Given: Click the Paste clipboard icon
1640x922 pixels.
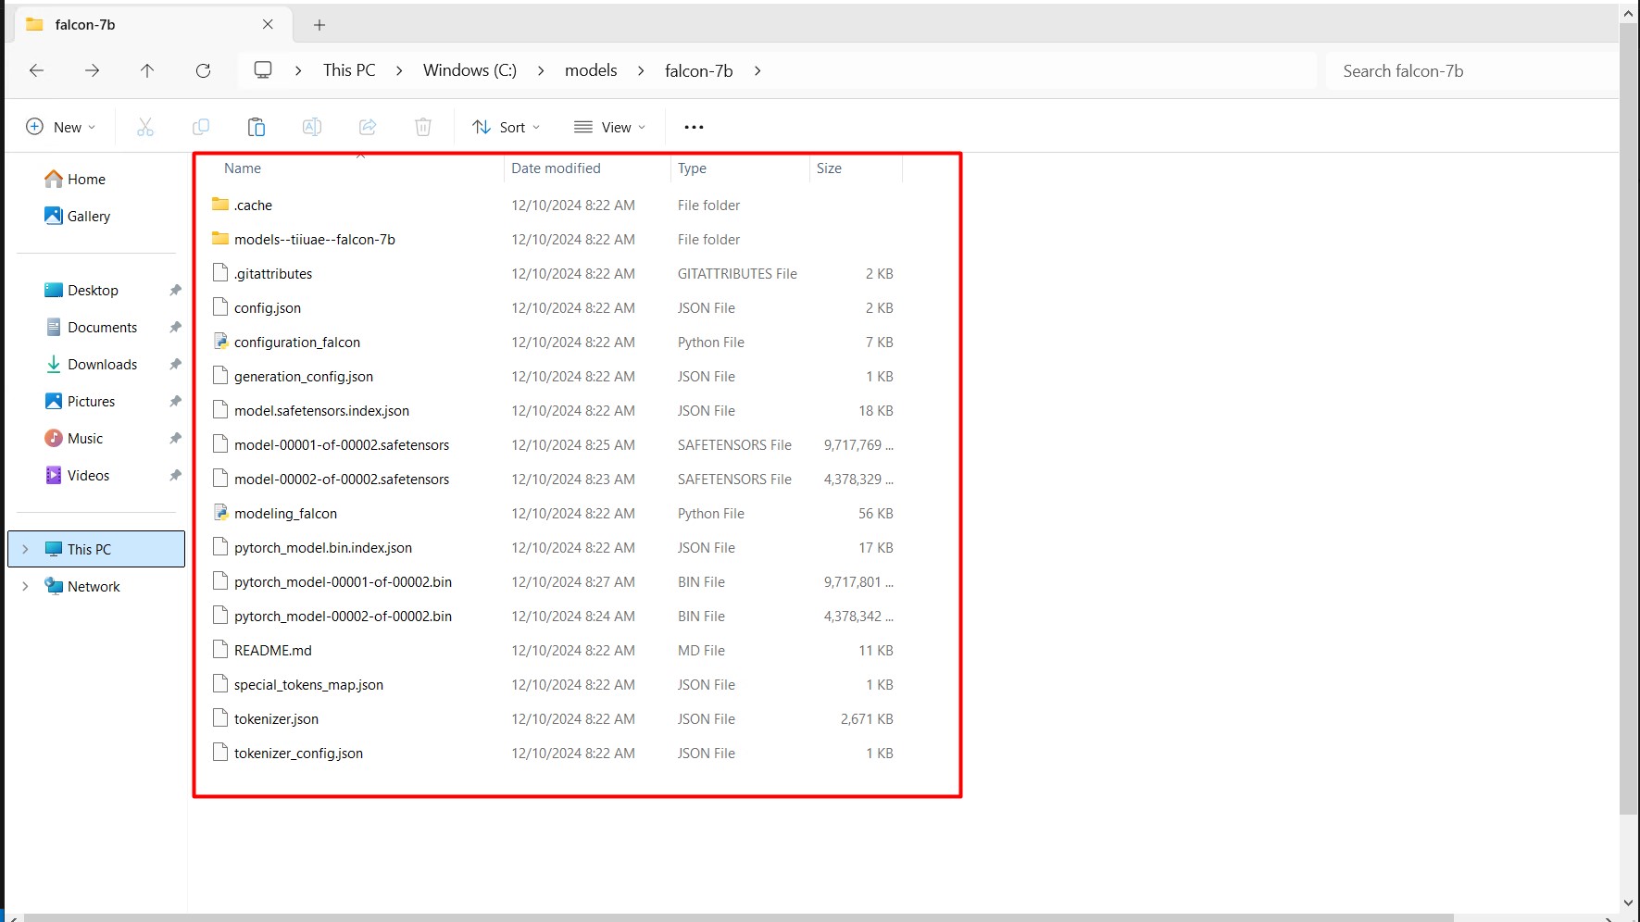Looking at the screenshot, I should [x=257, y=127].
